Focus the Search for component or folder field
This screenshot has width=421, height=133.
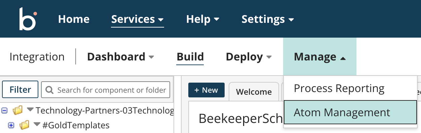[x=106, y=90]
